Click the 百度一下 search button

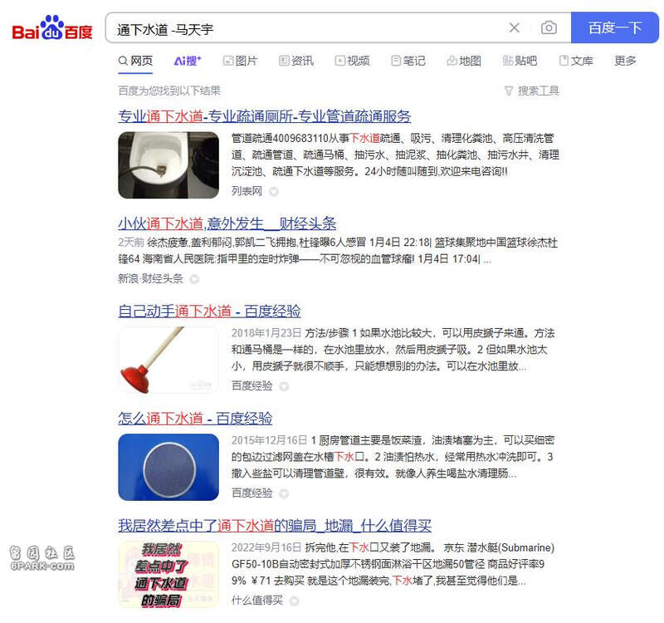point(615,28)
